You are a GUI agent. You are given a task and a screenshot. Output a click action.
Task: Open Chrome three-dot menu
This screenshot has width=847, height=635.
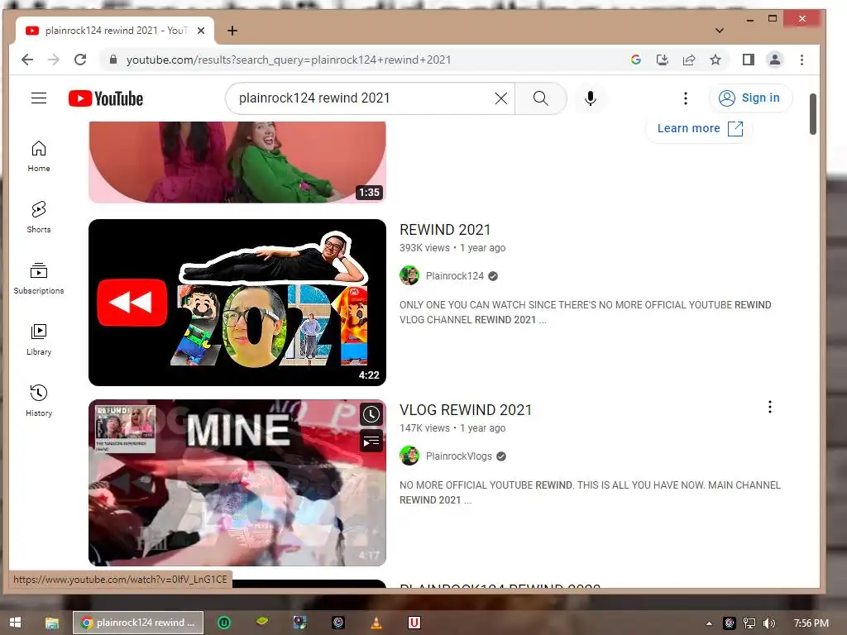pyautogui.click(x=802, y=60)
